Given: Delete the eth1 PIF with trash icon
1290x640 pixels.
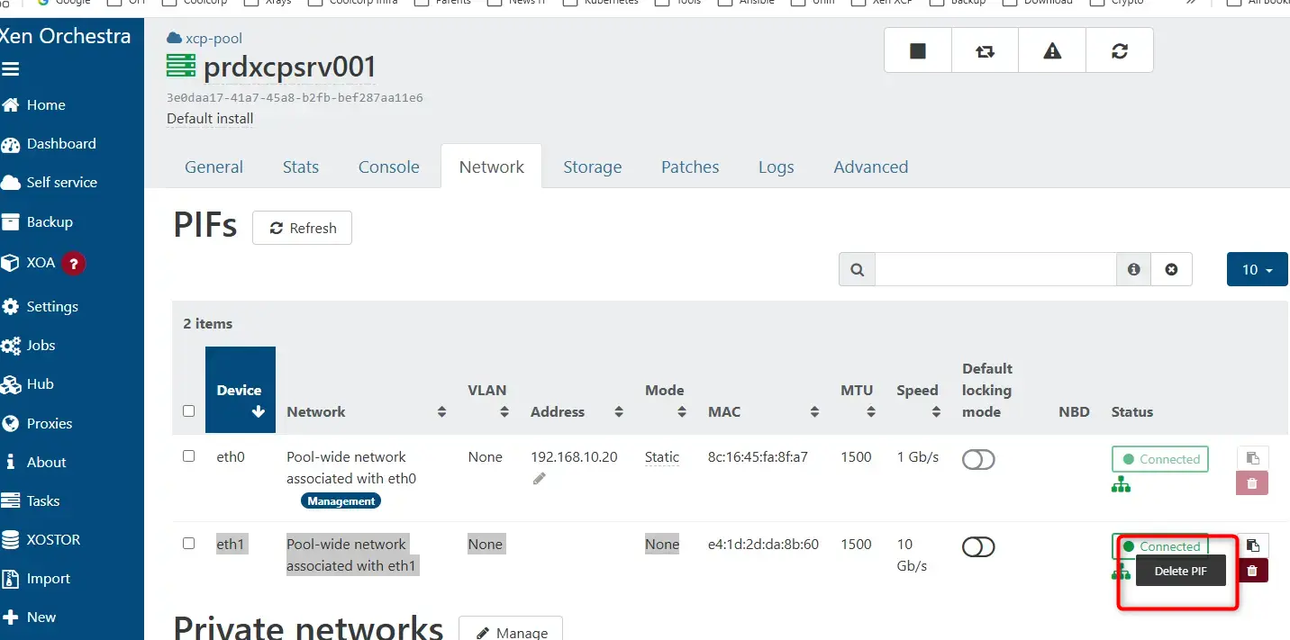Looking at the screenshot, I should pyautogui.click(x=1252, y=570).
